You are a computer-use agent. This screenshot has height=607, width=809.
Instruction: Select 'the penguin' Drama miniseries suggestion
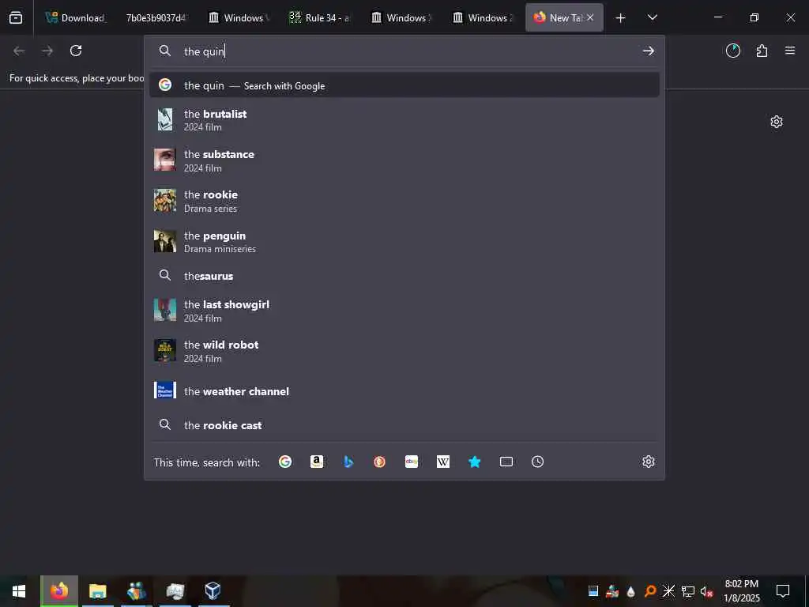tap(404, 242)
